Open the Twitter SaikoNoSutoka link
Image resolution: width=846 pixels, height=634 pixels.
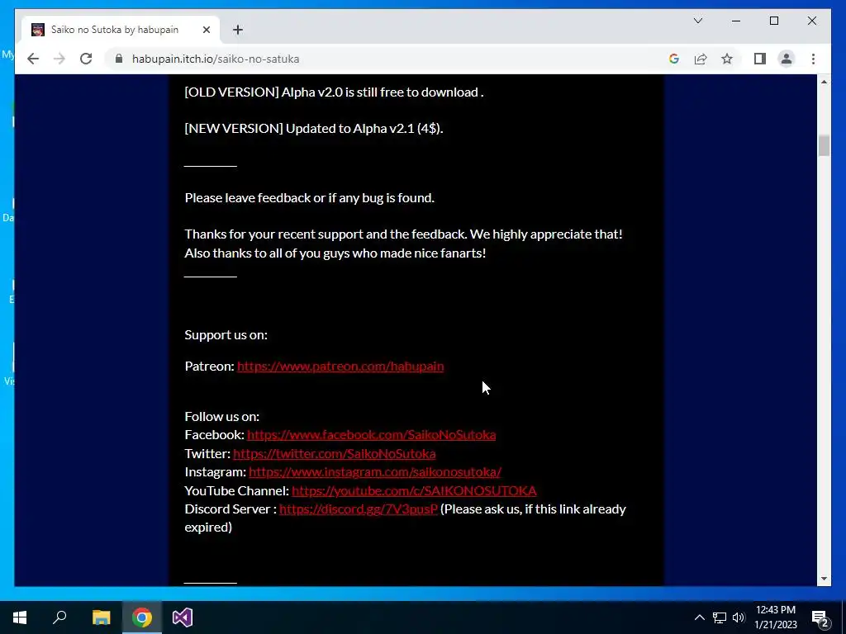[335, 453]
